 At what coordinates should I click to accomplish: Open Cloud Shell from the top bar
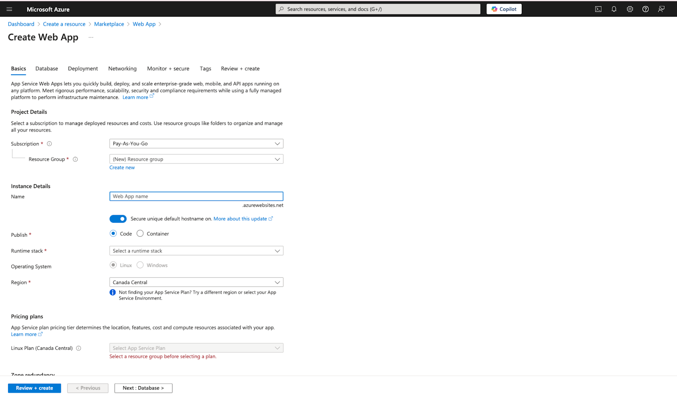tap(598, 9)
